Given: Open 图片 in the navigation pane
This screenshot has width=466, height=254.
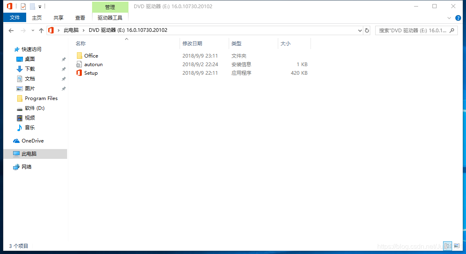Looking at the screenshot, I should click(x=30, y=89).
